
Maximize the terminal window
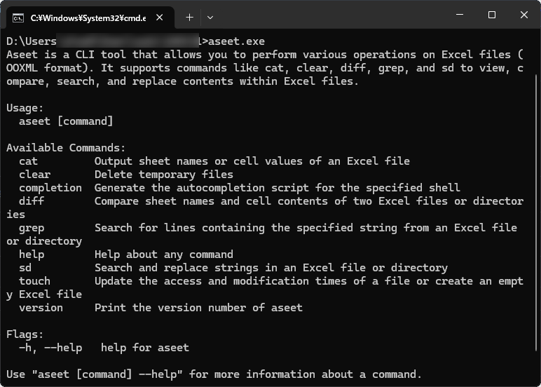pyautogui.click(x=492, y=15)
